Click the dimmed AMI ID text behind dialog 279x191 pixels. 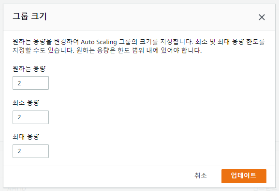(x=16, y=189)
